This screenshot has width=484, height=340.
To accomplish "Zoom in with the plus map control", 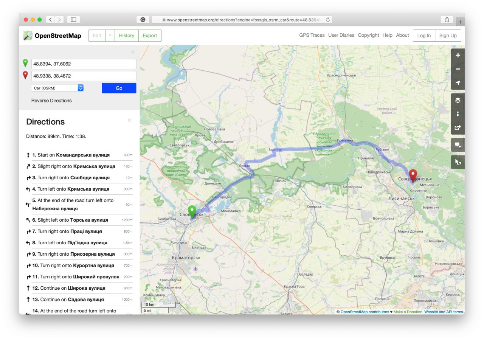I will pyautogui.click(x=458, y=55).
